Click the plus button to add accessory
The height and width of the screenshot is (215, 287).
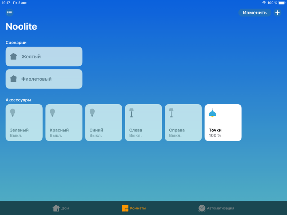(277, 13)
